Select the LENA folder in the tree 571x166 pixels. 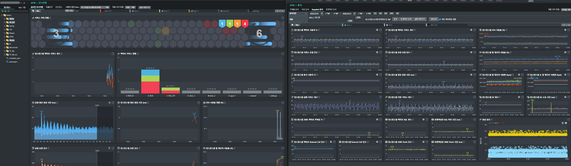click(x=11, y=37)
